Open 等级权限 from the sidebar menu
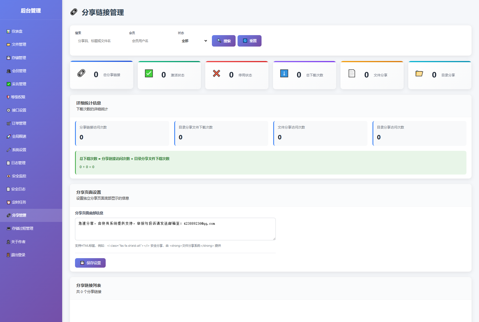Viewport: 479px width, 322px height. pyautogui.click(x=8, y=97)
